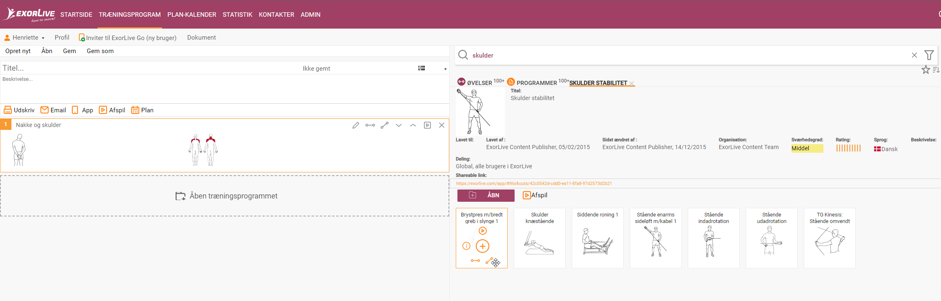Go to PLAN-KALENDER

click(192, 15)
